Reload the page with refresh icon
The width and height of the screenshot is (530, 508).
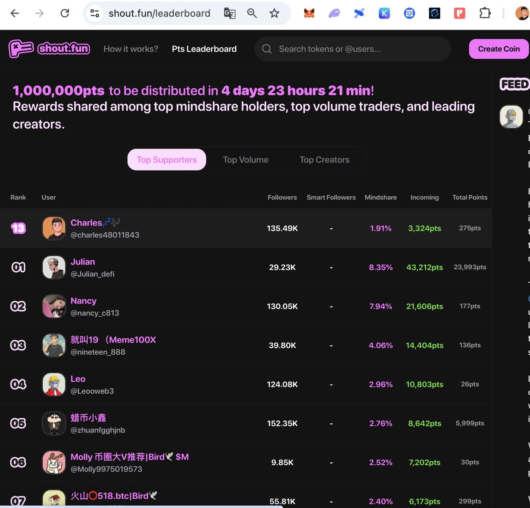coord(65,13)
